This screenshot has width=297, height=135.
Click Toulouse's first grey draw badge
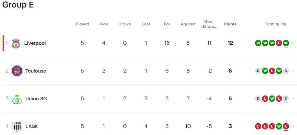[258, 71]
